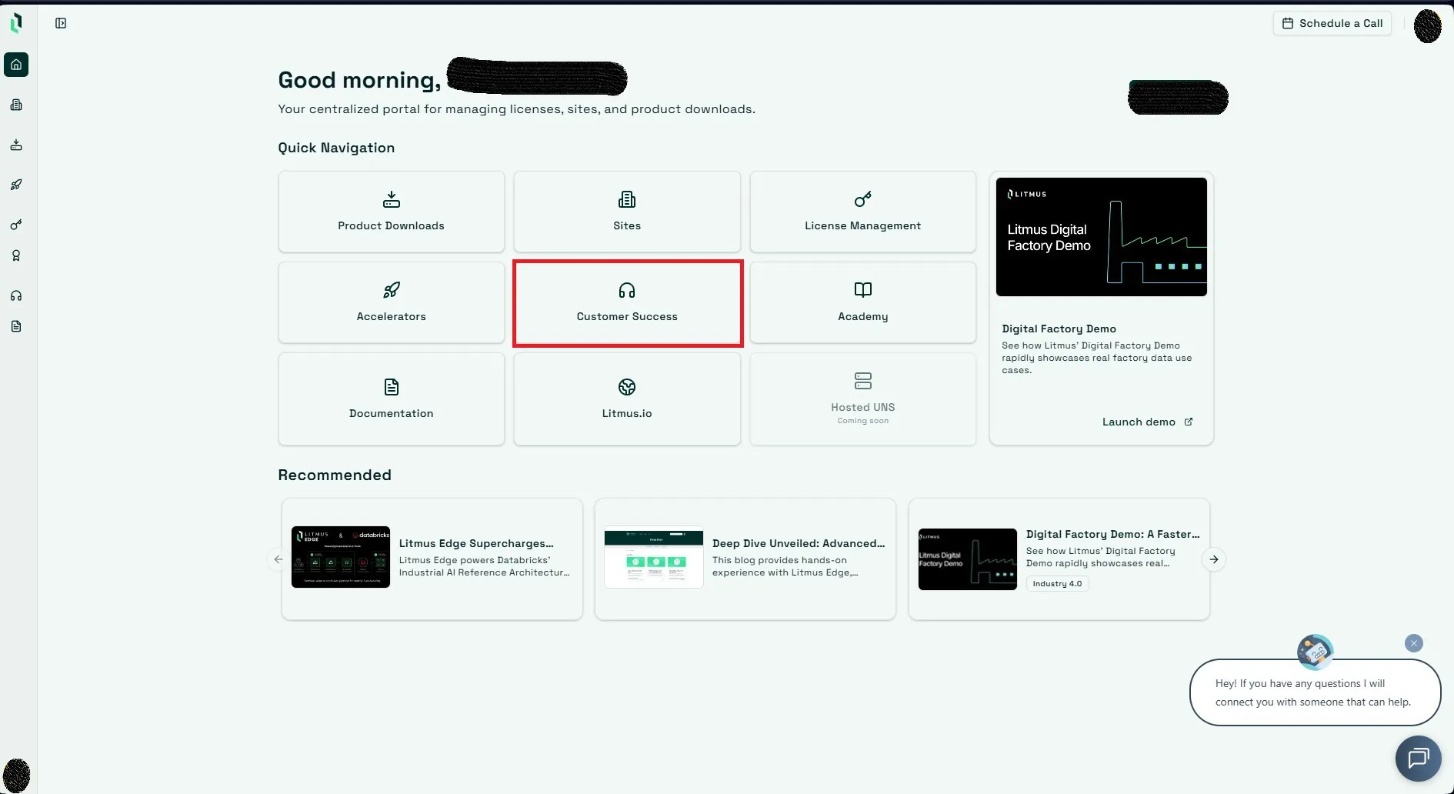The width and height of the screenshot is (1454, 794).
Task: Open the Product Downloads card
Action: (391, 212)
